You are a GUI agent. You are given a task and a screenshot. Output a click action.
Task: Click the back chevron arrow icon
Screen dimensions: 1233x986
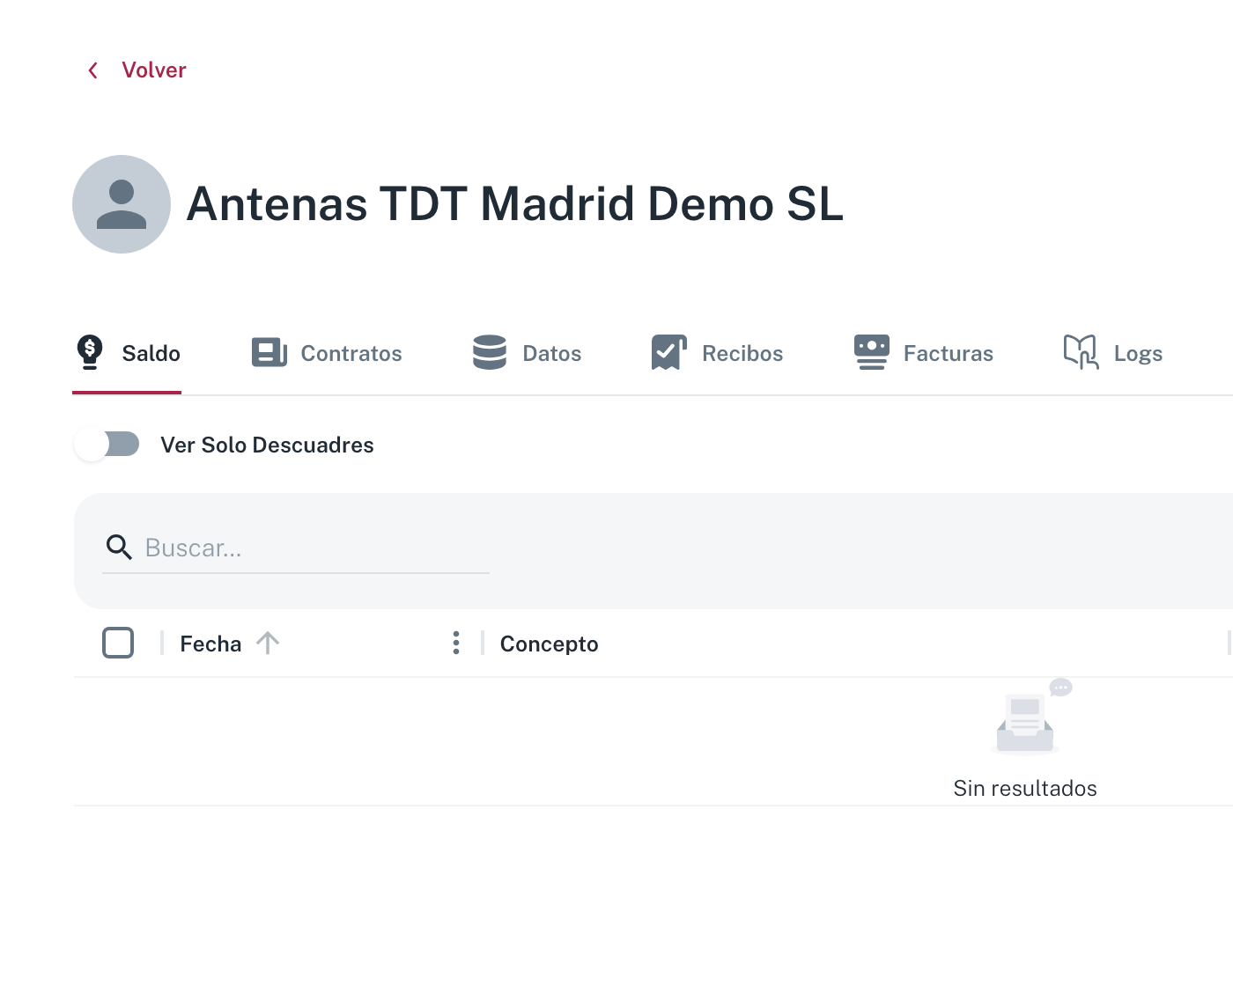pyautogui.click(x=93, y=70)
